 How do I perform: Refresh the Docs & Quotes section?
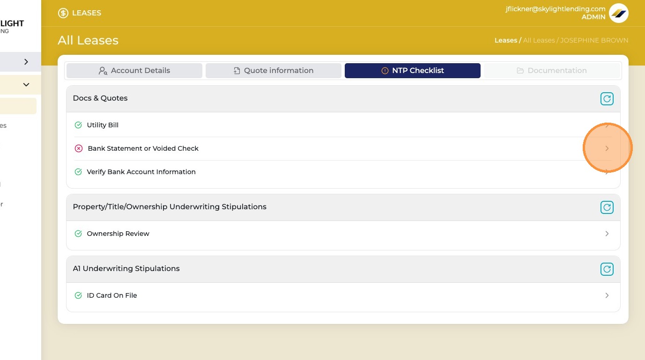[607, 99]
